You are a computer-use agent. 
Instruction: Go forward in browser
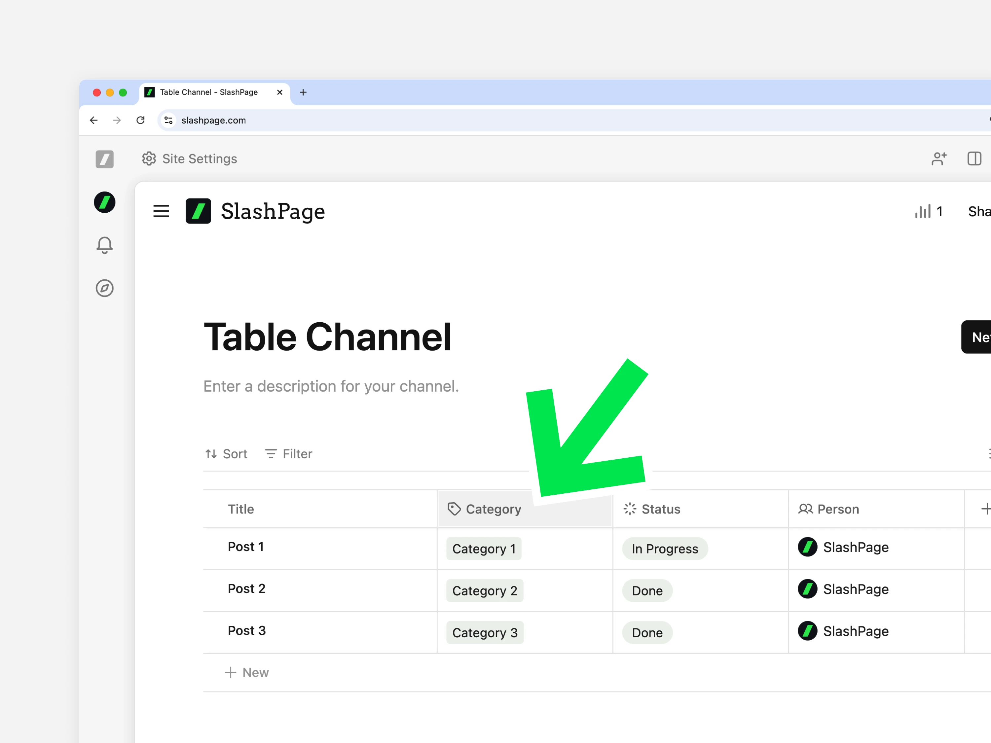tap(117, 120)
